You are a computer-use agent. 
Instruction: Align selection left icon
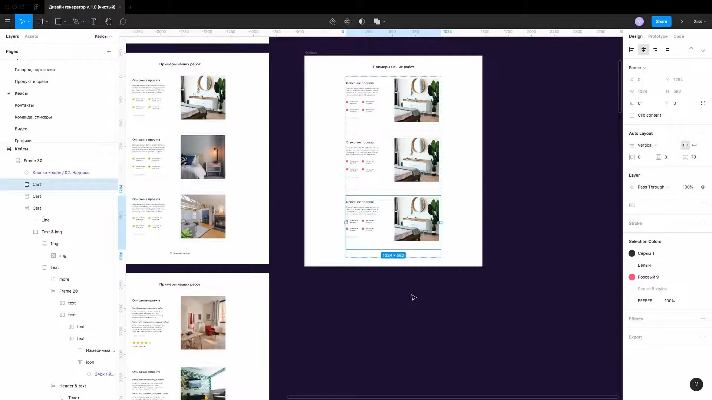632,50
